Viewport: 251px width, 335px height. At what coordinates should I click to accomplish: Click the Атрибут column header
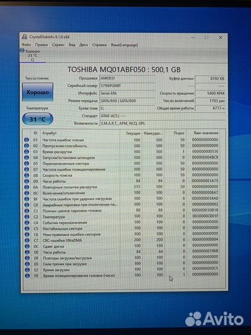50,133
